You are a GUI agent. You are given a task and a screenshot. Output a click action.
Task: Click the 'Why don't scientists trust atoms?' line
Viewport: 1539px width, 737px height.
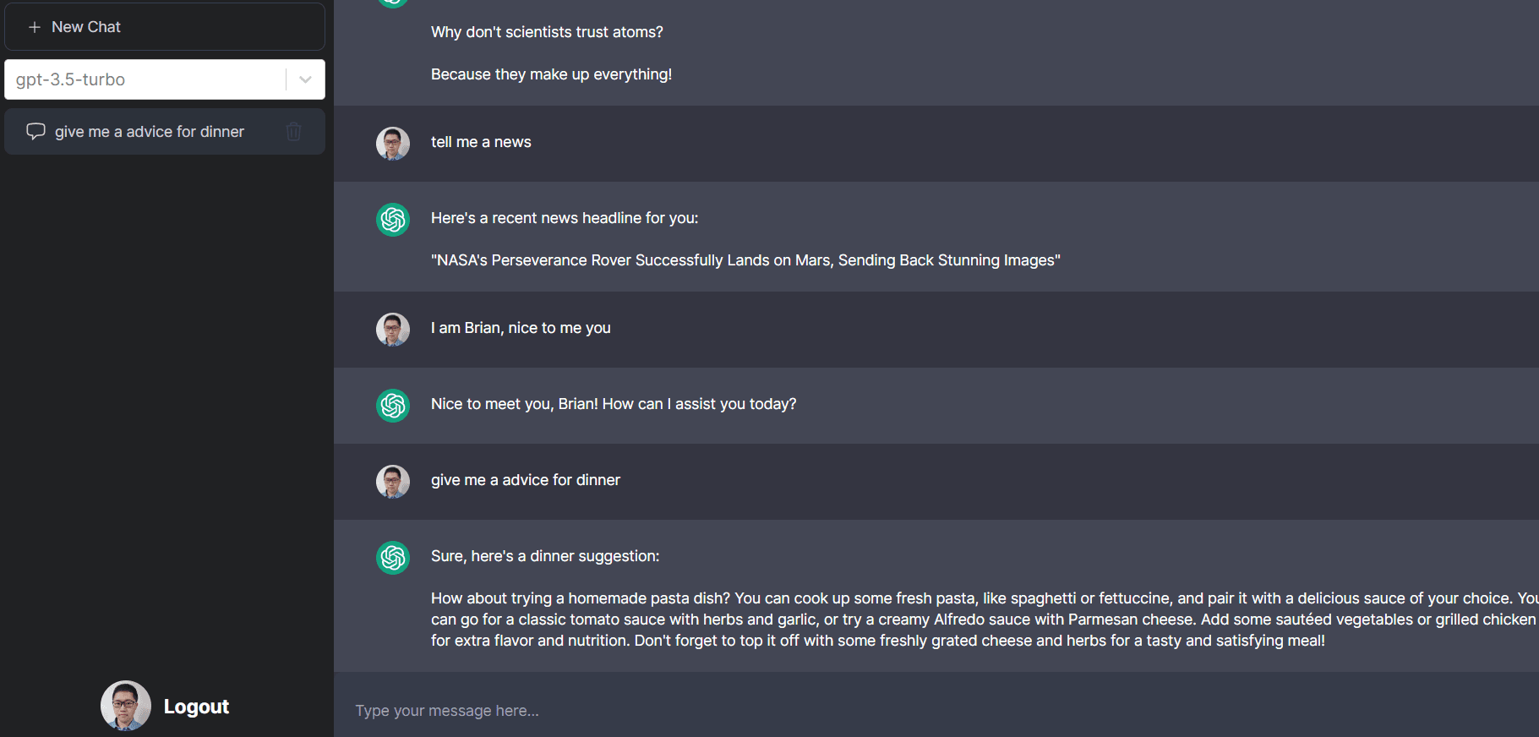point(547,32)
